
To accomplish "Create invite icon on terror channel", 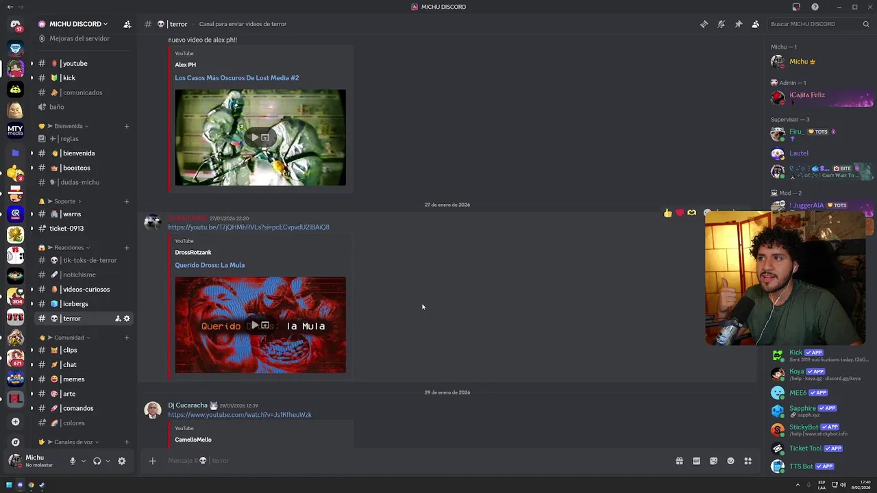I will (x=118, y=318).
